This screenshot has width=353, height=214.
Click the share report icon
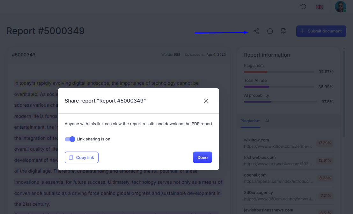pos(256,31)
